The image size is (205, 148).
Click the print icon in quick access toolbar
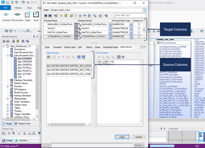click(x=23, y=2)
